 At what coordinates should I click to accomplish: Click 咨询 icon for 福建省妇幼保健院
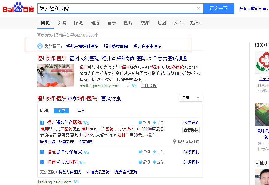[140, 152]
